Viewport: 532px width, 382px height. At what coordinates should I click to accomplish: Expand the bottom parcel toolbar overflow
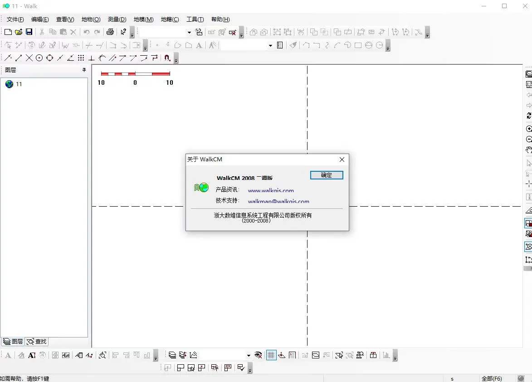coord(250,368)
